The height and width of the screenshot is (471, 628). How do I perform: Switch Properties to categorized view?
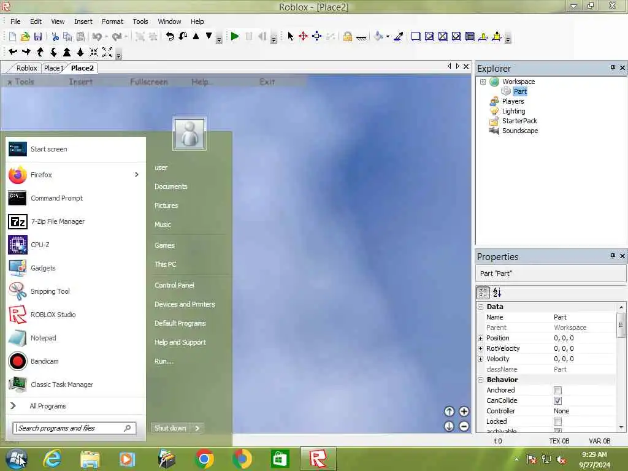[483, 293]
